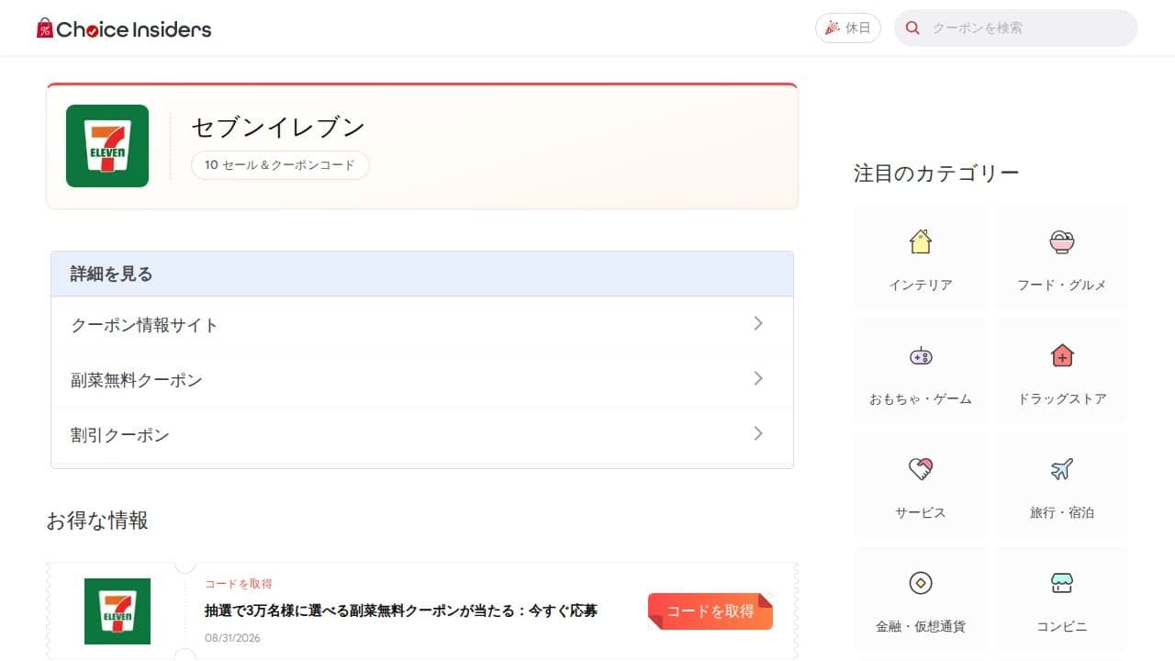This screenshot has width=1175, height=661.
Task: Click the 10 セール＆クーポンコード badge
Action: coord(280,165)
